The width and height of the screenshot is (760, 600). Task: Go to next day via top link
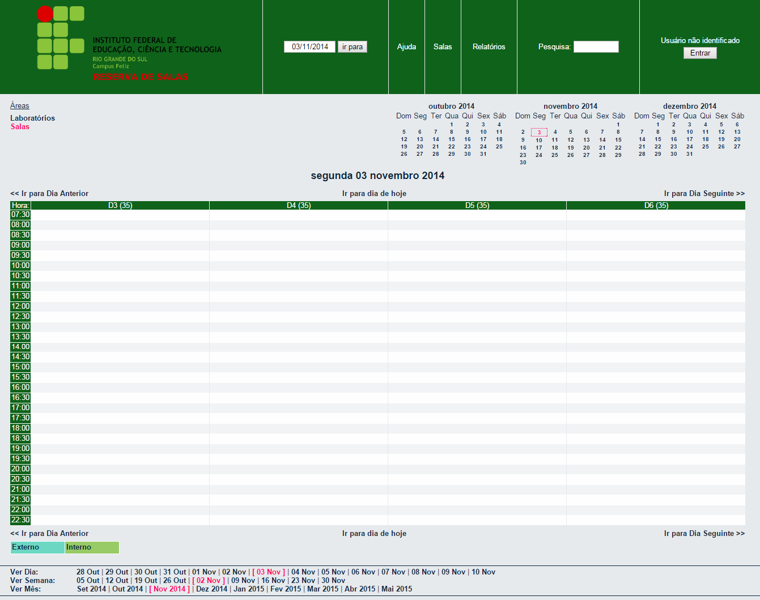pyautogui.click(x=704, y=193)
